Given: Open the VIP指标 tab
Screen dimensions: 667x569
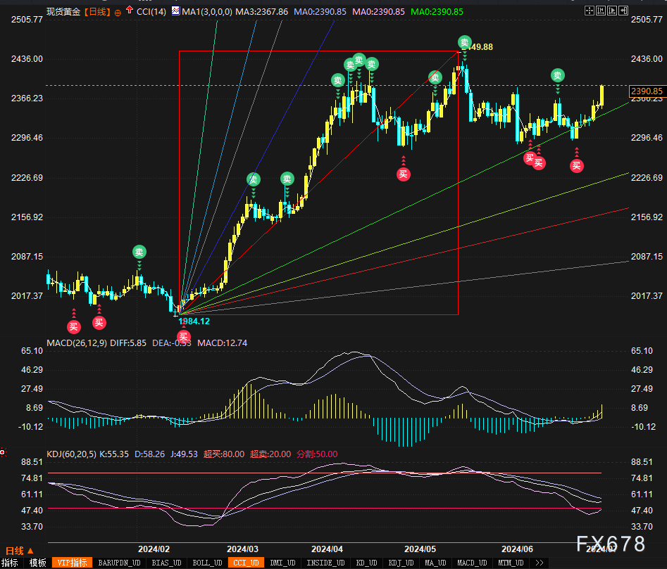Looking at the screenshot, I should coord(72,563).
